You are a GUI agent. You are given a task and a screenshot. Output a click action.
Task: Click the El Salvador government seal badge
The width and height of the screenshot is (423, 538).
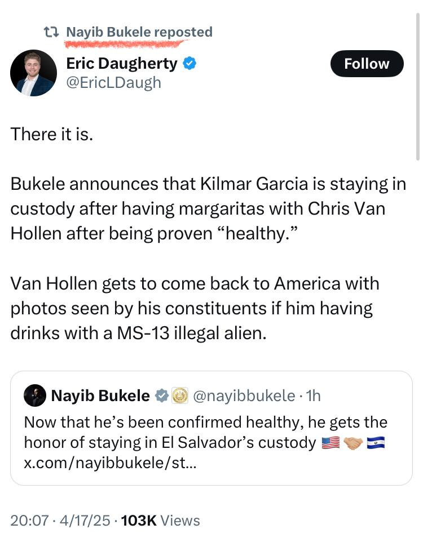pyautogui.click(x=179, y=396)
